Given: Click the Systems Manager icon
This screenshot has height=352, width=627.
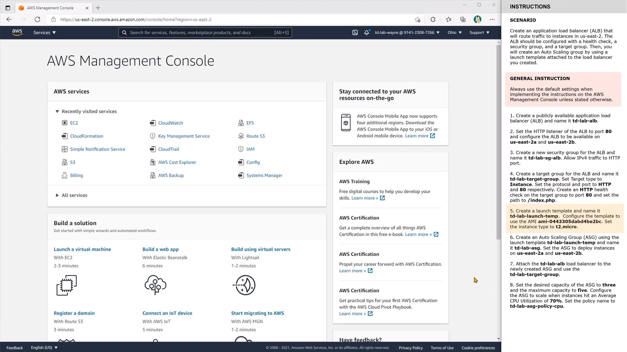Looking at the screenshot, I should coord(241,175).
